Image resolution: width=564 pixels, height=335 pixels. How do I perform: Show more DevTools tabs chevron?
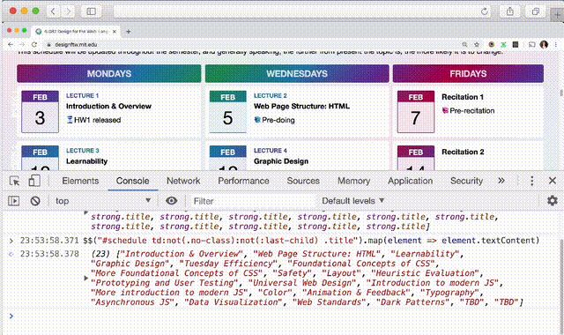(501, 181)
